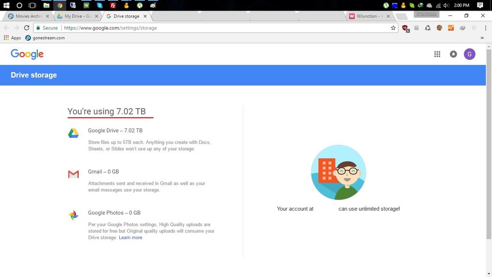Click the uBlock Origin shield extension icon

click(x=405, y=28)
